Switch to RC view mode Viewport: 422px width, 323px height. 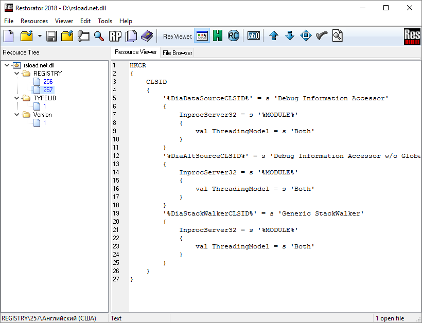pyautogui.click(x=233, y=35)
